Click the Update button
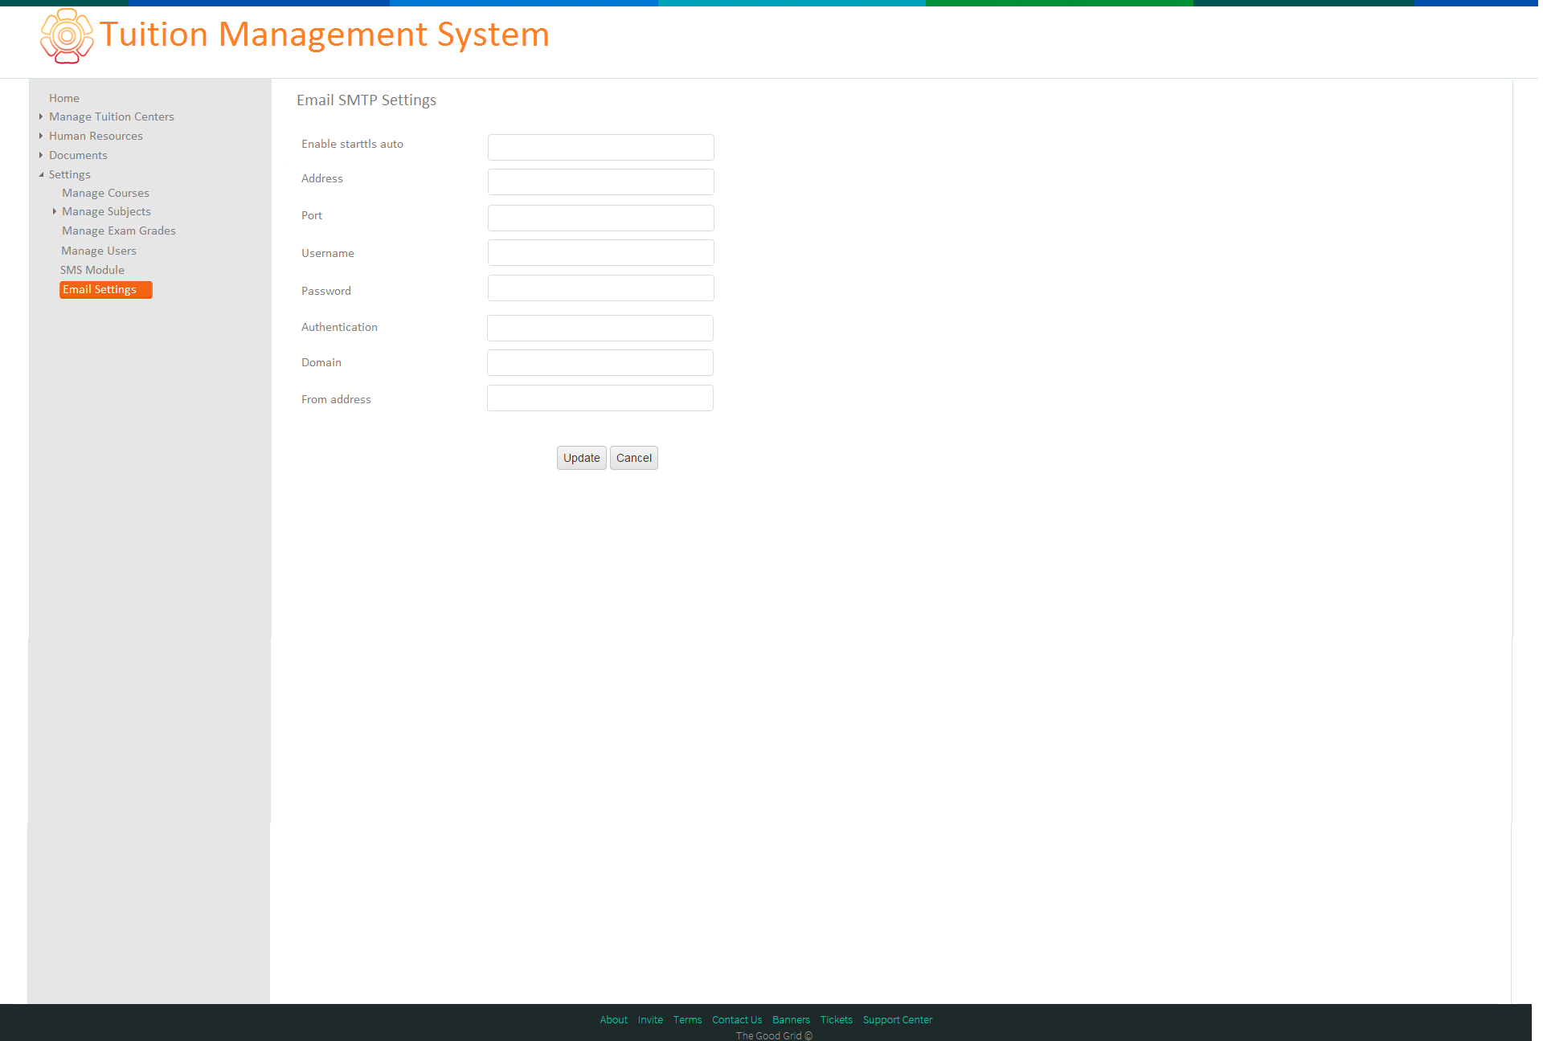The height and width of the screenshot is (1041, 1543). pos(582,458)
